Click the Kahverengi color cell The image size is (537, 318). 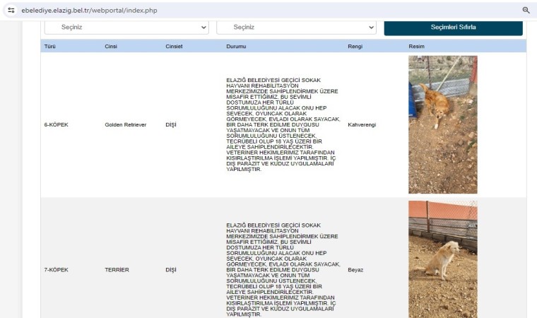(362, 125)
